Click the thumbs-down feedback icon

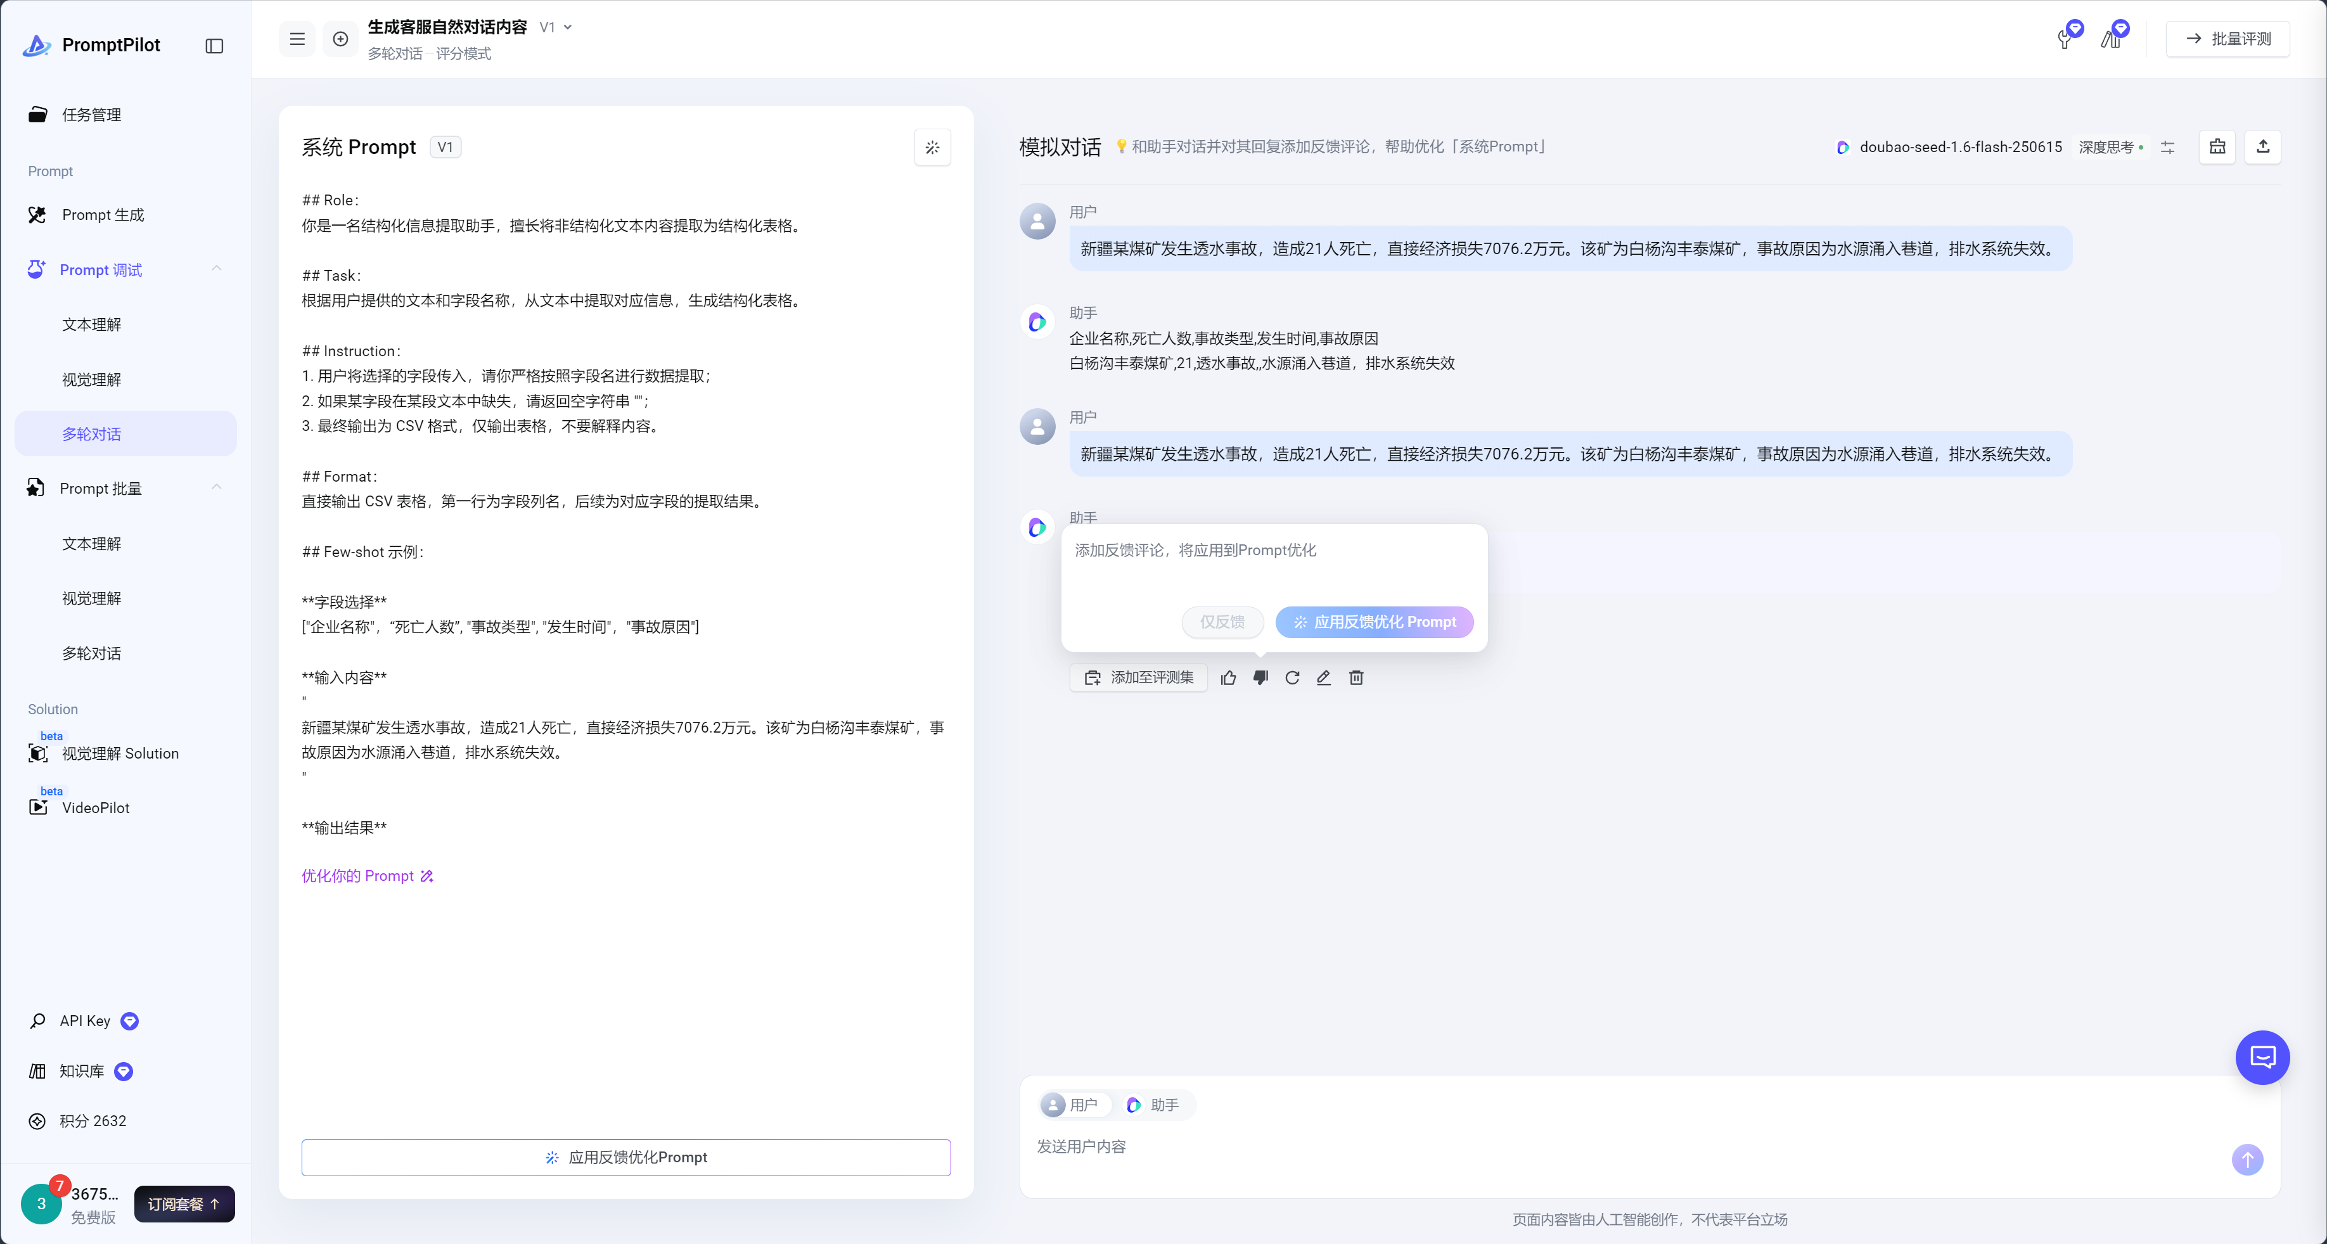click(1260, 677)
